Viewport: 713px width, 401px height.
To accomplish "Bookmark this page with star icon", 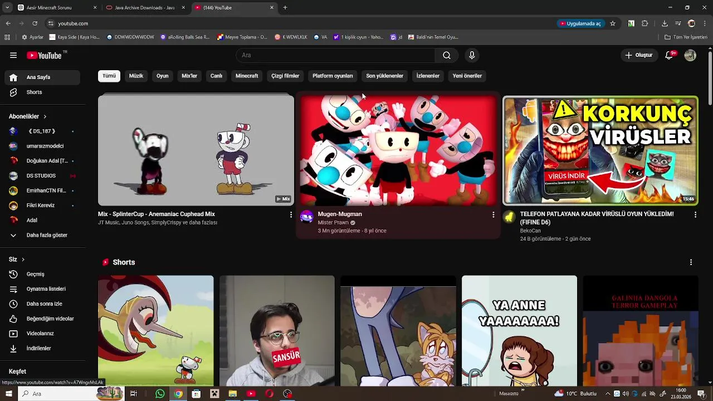I will (x=613, y=23).
